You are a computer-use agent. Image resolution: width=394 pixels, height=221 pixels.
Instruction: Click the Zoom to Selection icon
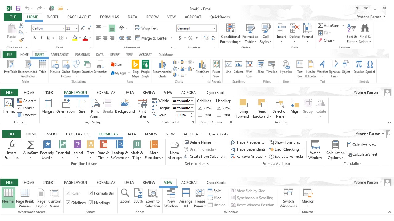tap(153, 193)
